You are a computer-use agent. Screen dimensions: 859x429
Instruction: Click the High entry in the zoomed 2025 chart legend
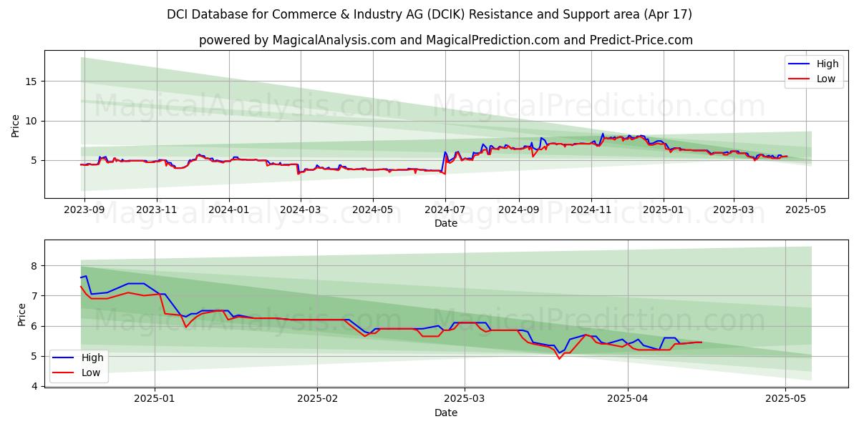point(78,357)
